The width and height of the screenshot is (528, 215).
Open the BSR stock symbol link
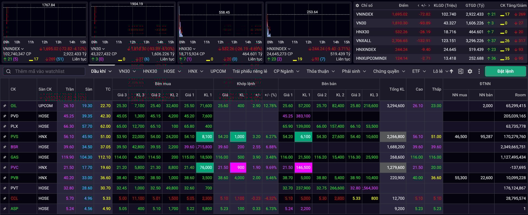tap(14, 147)
